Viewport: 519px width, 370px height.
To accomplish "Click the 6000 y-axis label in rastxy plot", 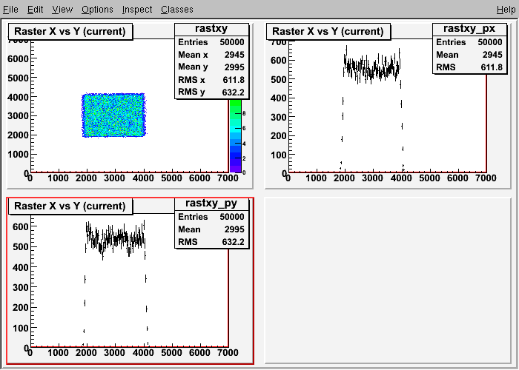I will point(19,58).
